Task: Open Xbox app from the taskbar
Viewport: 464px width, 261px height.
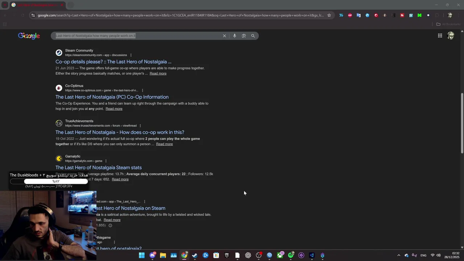Action: coord(280,255)
